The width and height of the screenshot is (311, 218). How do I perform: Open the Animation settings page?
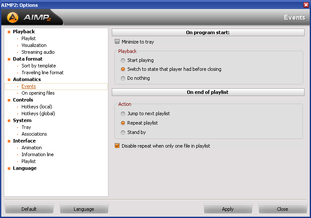coord(32,148)
